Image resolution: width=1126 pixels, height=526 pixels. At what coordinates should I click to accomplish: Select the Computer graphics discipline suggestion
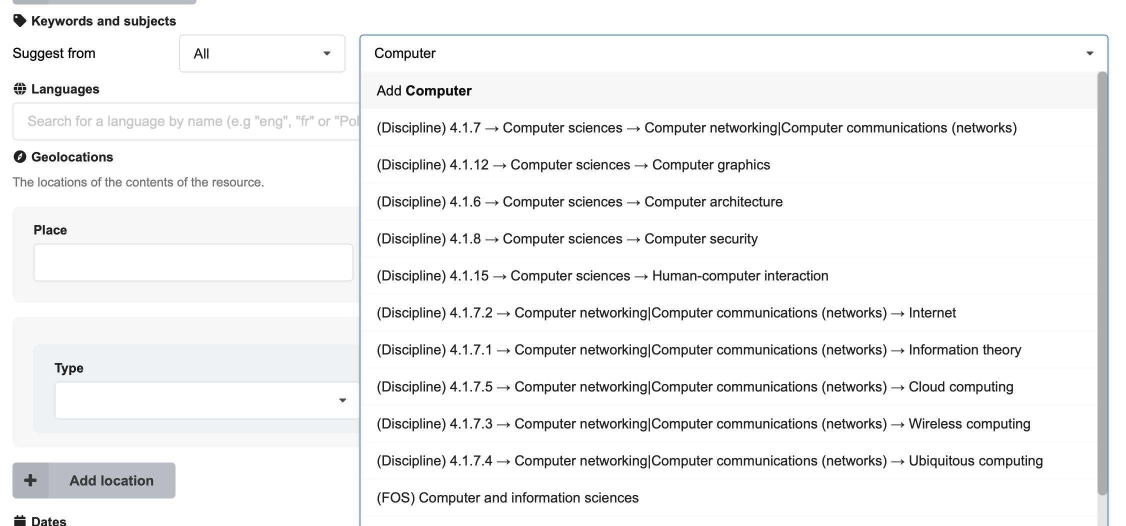click(573, 164)
